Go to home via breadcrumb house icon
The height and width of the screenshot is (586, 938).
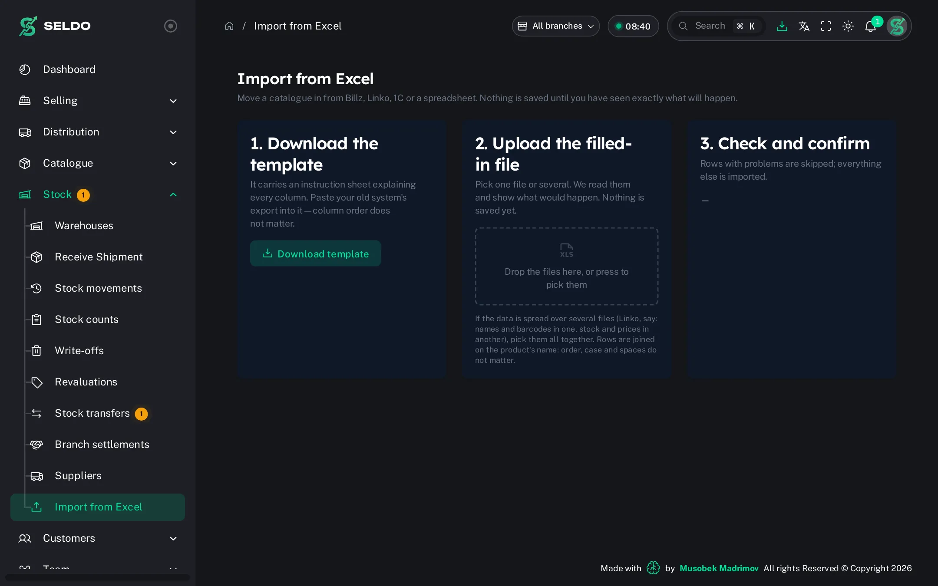point(229,26)
